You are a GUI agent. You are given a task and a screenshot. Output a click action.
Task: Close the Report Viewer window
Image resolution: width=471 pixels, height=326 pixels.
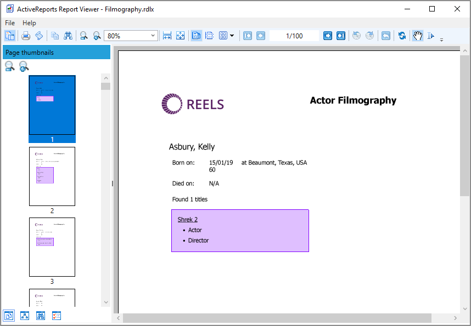[457, 9]
